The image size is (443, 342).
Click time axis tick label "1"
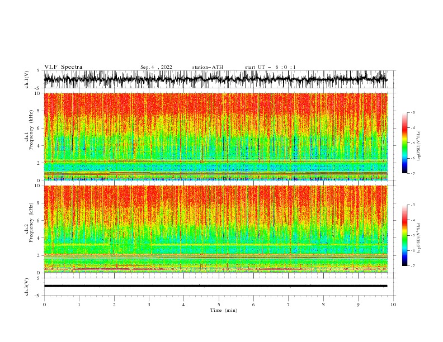pos(79,305)
